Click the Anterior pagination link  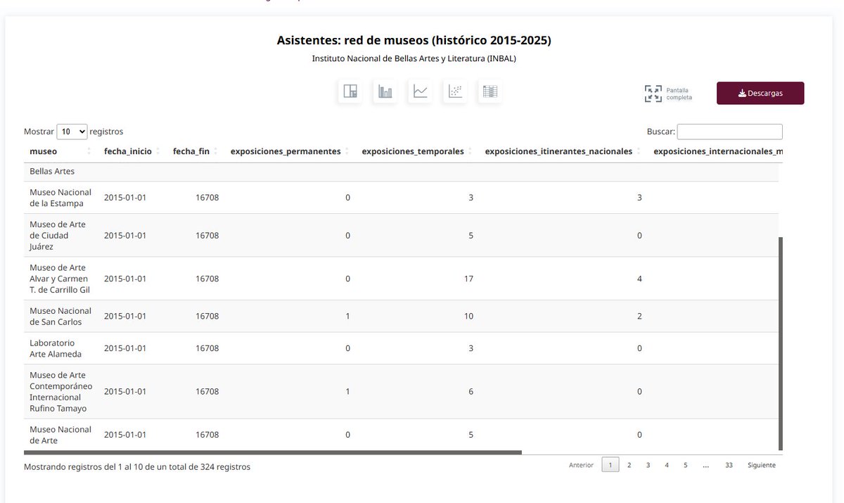pos(581,465)
